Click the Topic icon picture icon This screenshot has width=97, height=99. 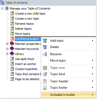tap(45, 68)
